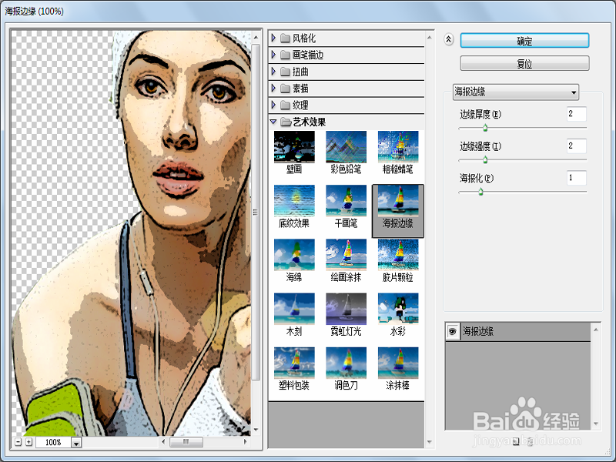Select the 底纹效果 filter thumbnail
616x462 pixels.
point(294,201)
